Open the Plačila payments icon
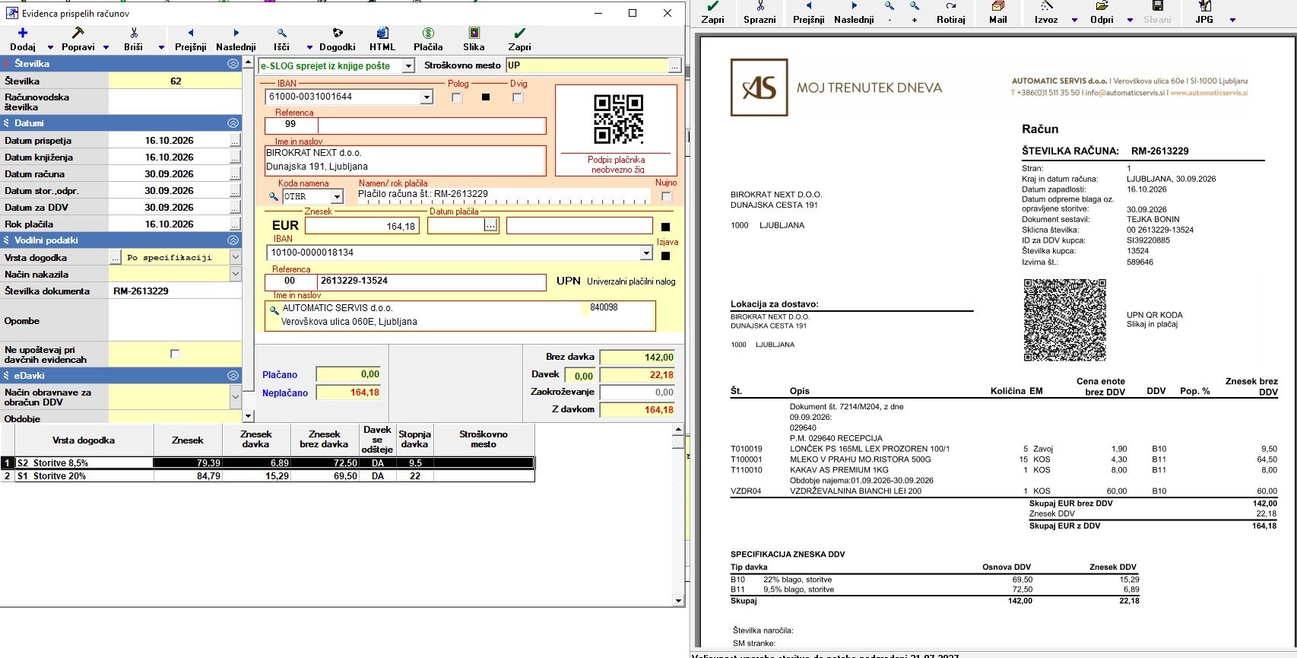The height and width of the screenshot is (658, 1297). (428, 33)
